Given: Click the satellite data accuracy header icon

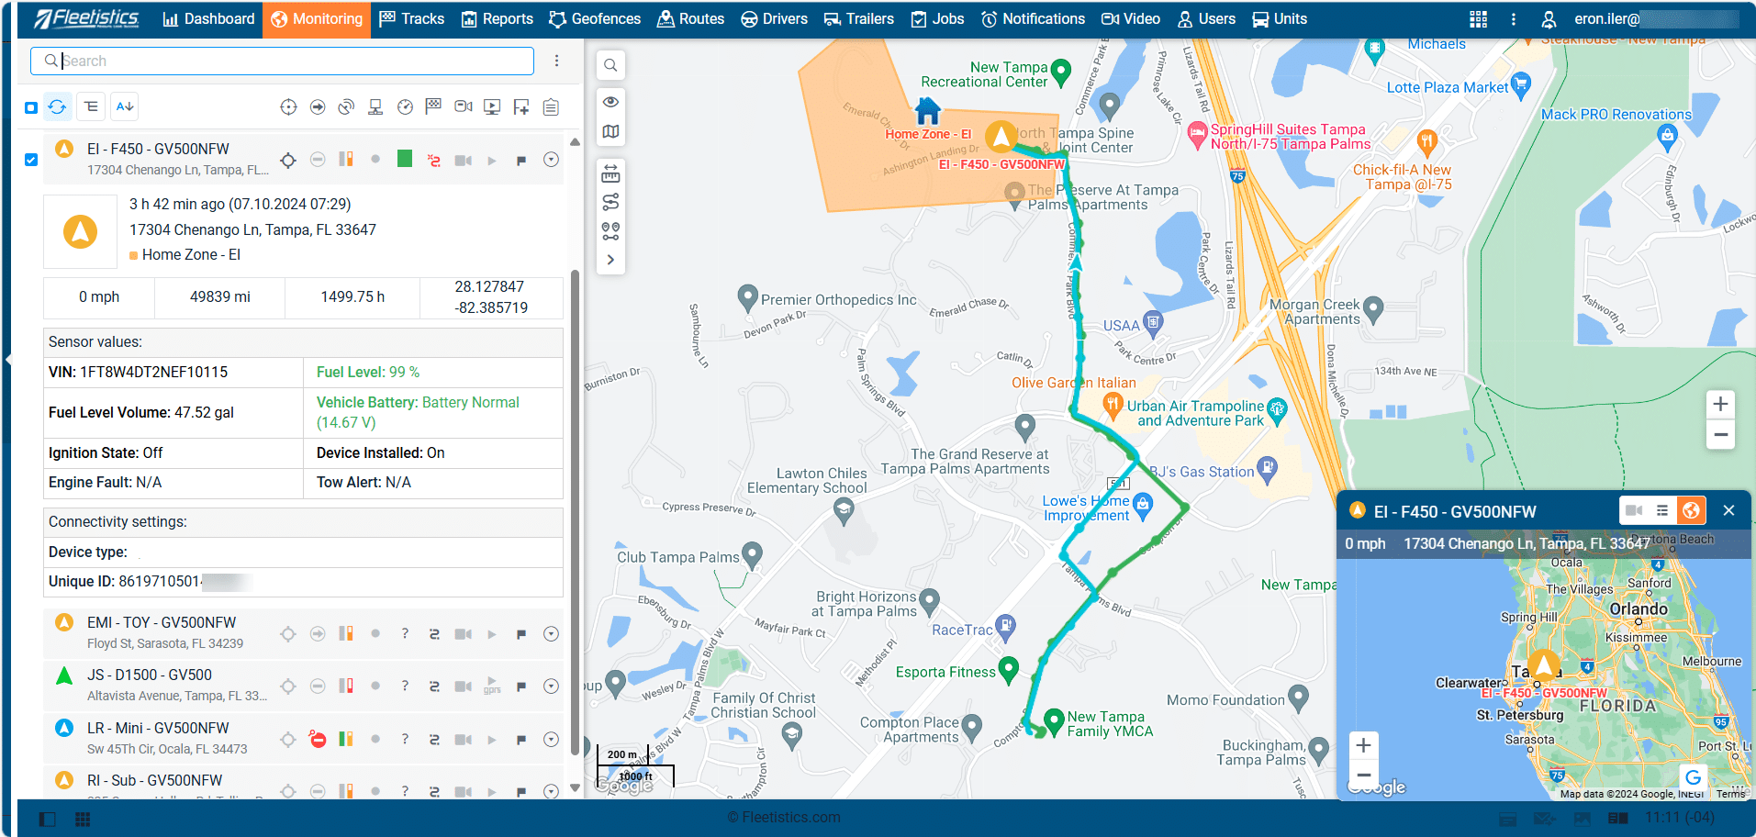Looking at the screenshot, I should (x=346, y=107).
